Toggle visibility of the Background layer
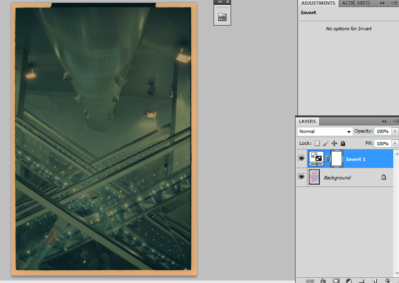399x283 pixels. click(301, 177)
